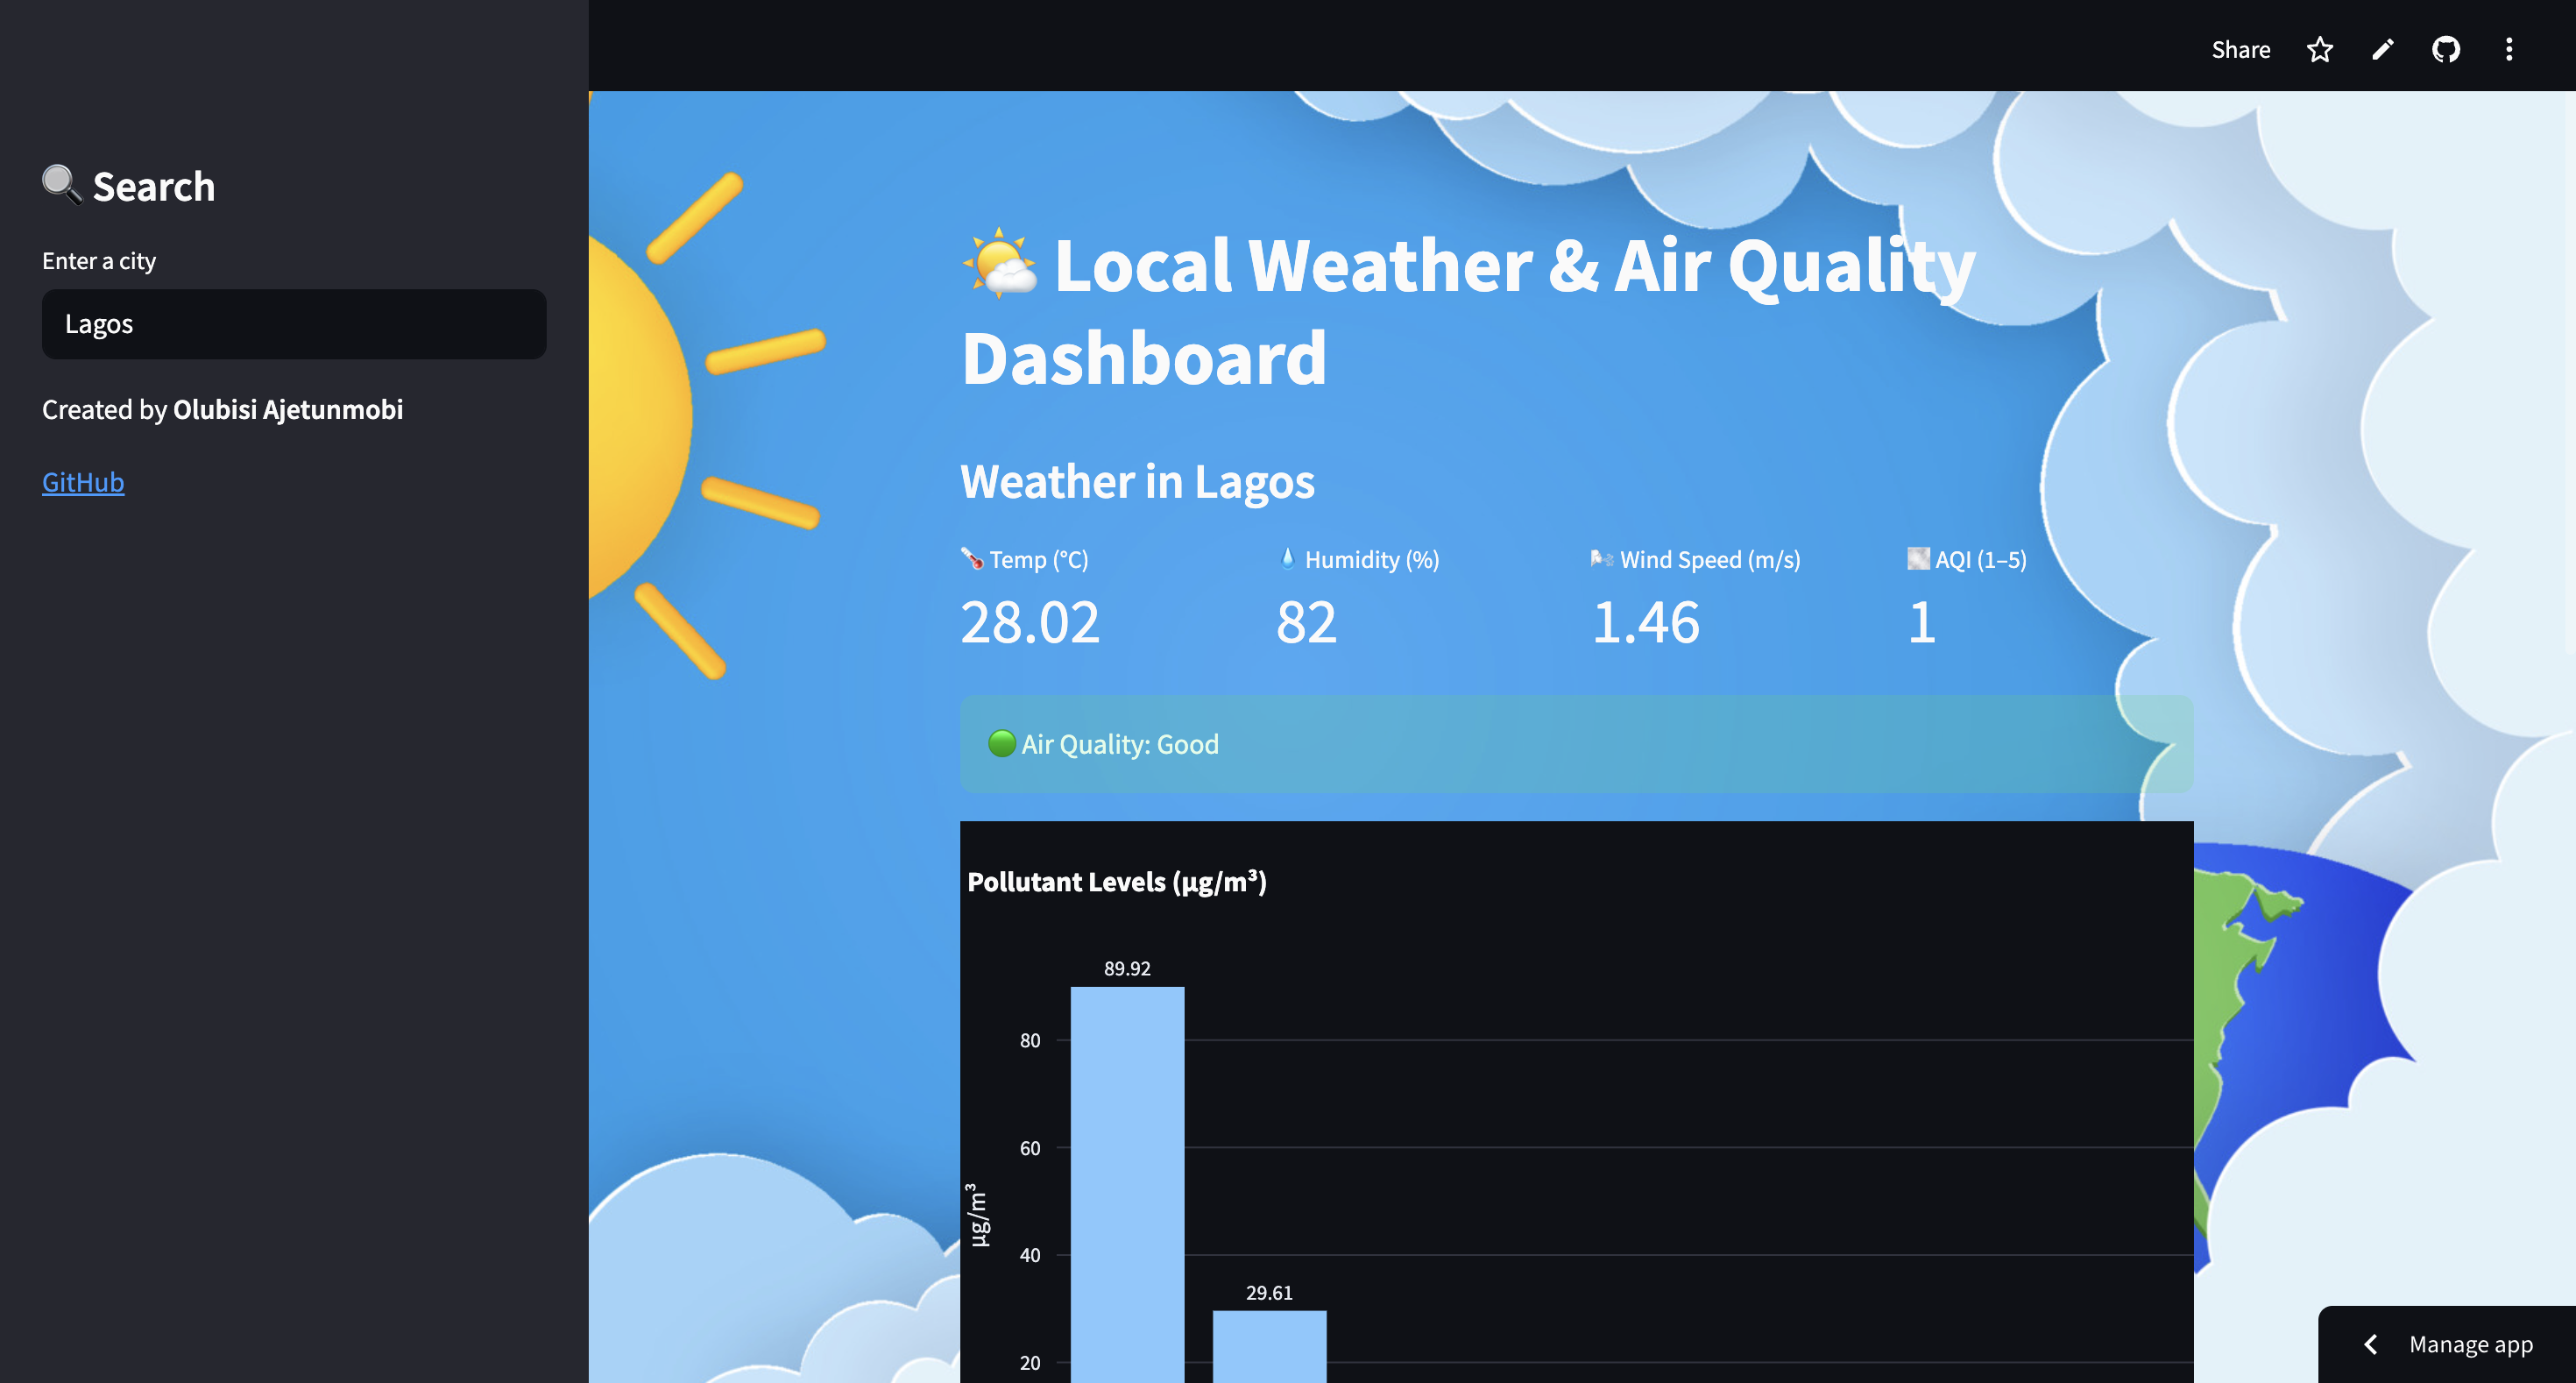Click the 89.92 pollutant bar
The width and height of the screenshot is (2576, 1383).
(x=1127, y=1180)
